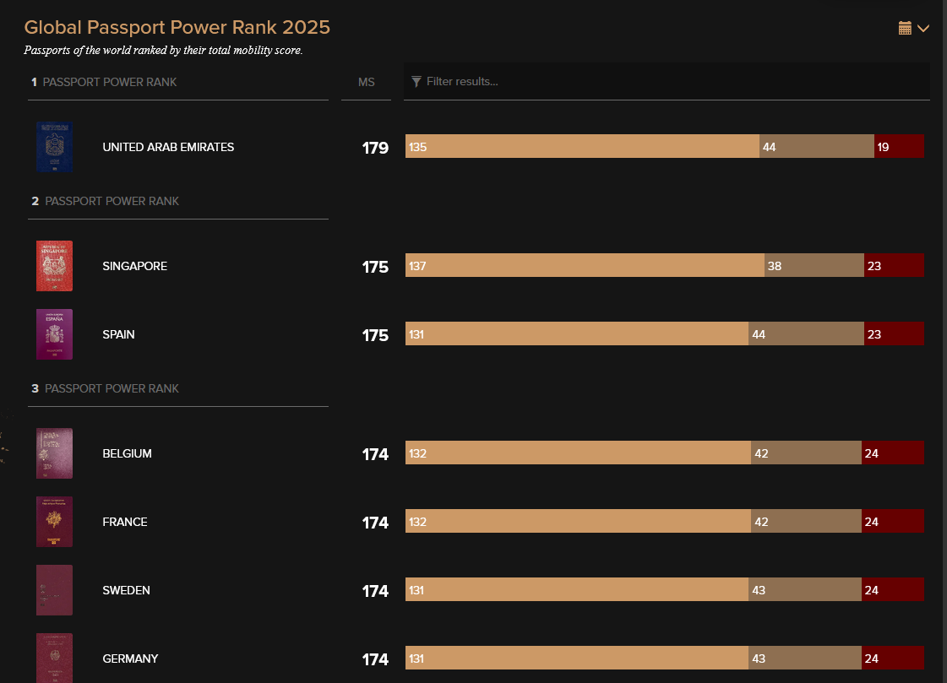Viewport: 947px width, 683px height.
Task: Click Germany's visa-free bar showing 131
Action: [x=577, y=659]
